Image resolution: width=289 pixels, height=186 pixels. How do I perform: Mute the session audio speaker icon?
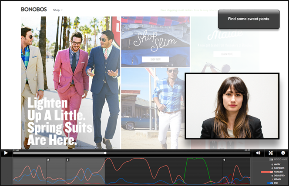point(258,153)
